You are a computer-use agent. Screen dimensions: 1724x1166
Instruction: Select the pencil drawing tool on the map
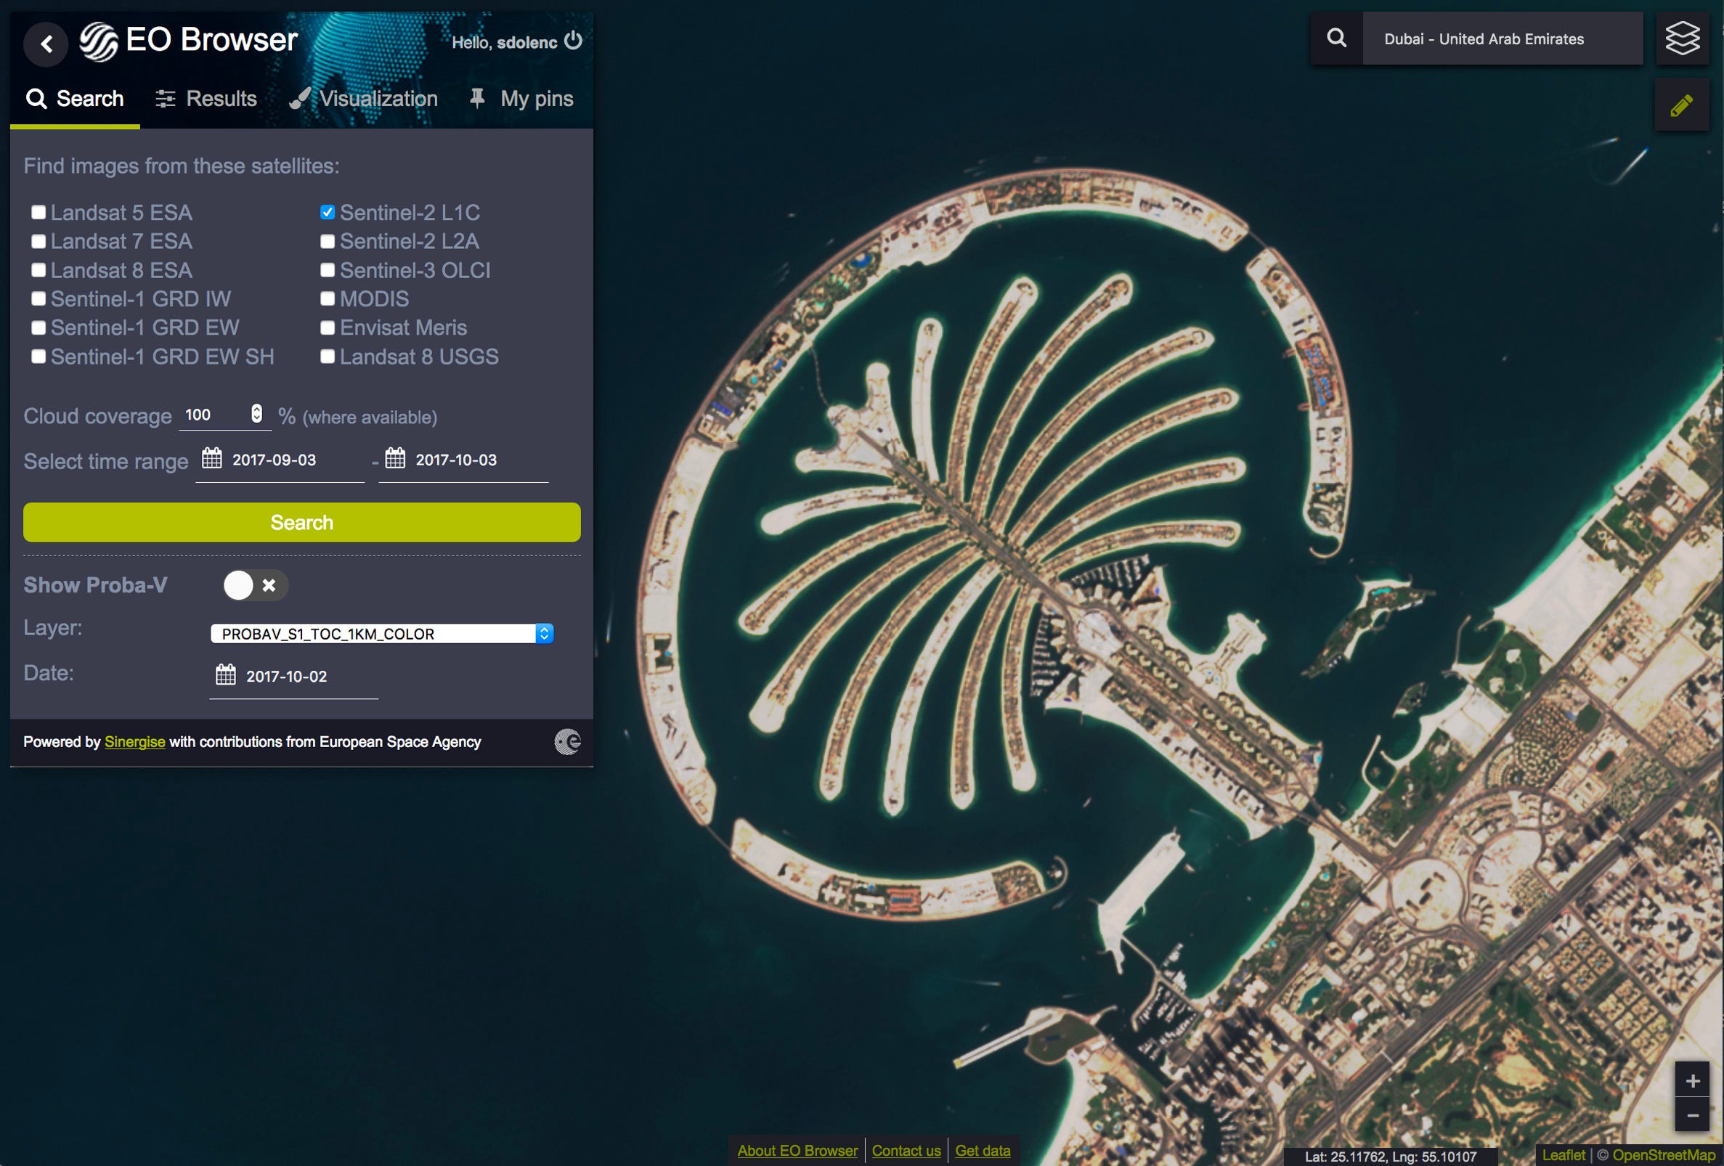pyautogui.click(x=1683, y=104)
